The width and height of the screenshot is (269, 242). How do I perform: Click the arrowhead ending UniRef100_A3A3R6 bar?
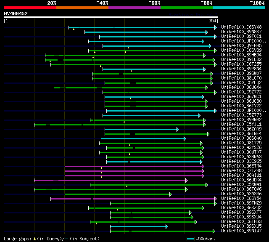[x=171, y=194]
